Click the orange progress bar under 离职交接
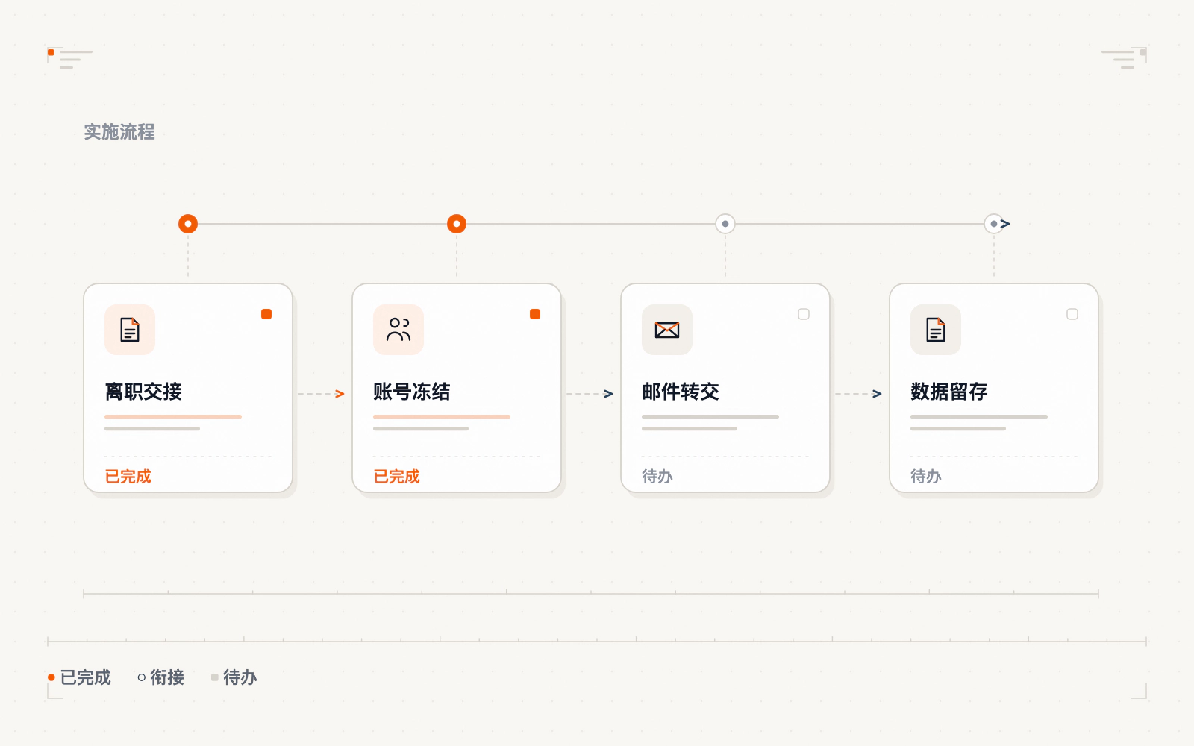Viewport: 1194px width, 746px height. tap(173, 416)
